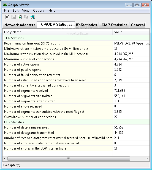Select the UDP Statistics header row
This screenshot has height=170, width=152.
click(x=76, y=122)
